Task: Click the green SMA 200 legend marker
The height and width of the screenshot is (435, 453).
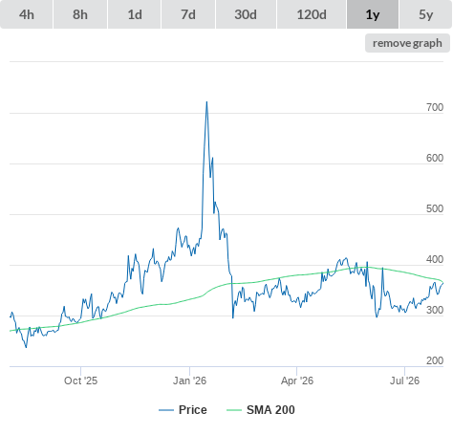Action: pyautogui.click(x=234, y=410)
